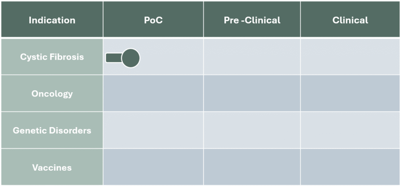The height and width of the screenshot is (186, 401).
Task: Click the Genetic Disorders row label
Action: pos(52,130)
